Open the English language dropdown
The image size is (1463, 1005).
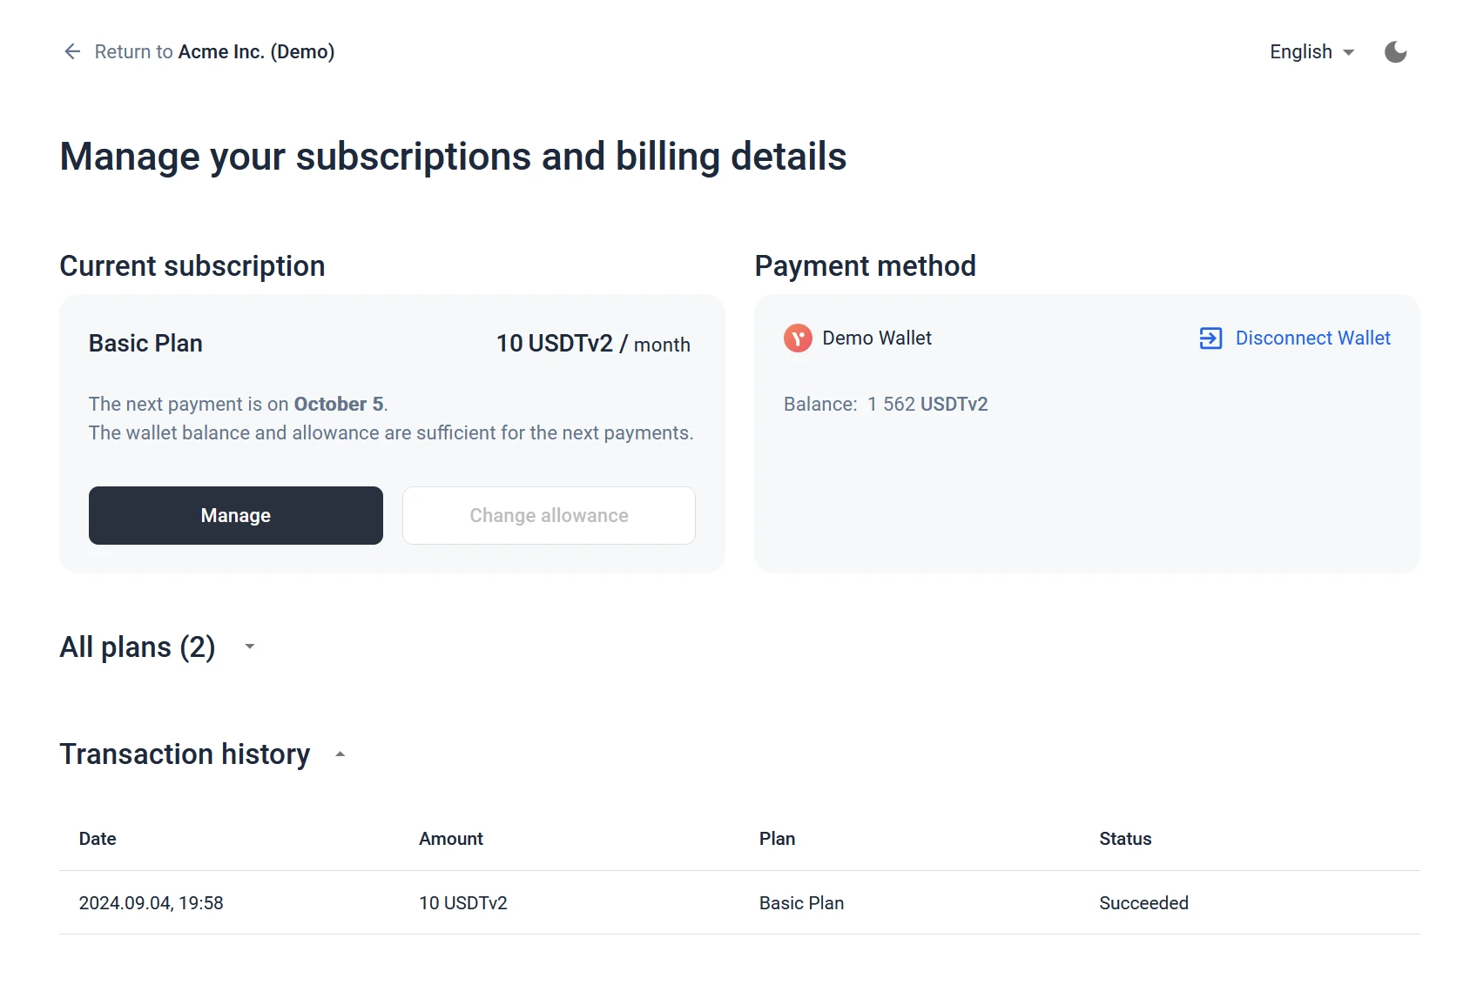pyautogui.click(x=1311, y=52)
